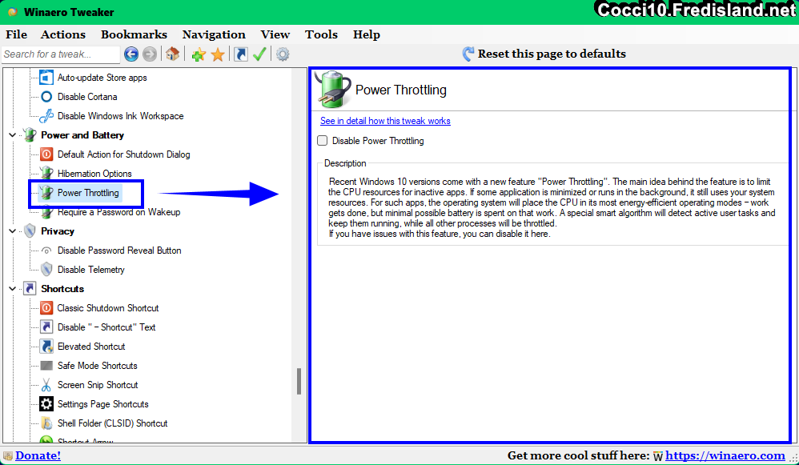Click the Elevated Shortcut icon
The width and height of the screenshot is (799, 465).
point(46,347)
